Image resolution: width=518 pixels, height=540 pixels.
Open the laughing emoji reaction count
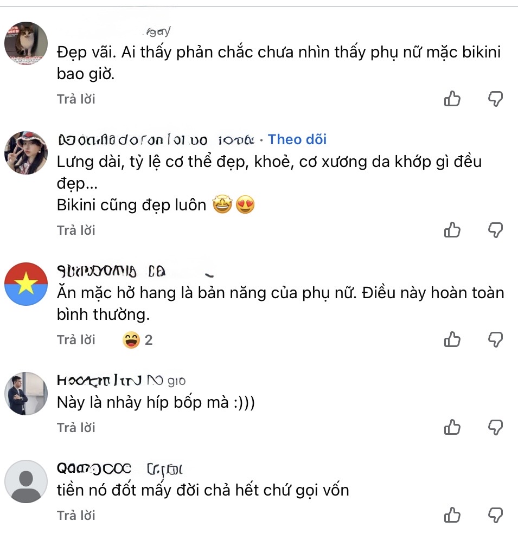pyautogui.click(x=138, y=340)
